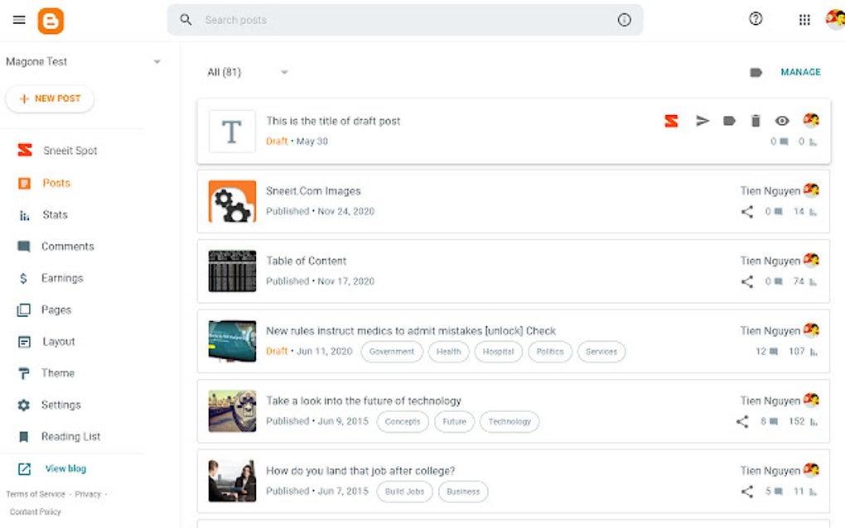This screenshot has width=845, height=528.
Task: Share the Sneeit.Com Images post
Action: coord(746,212)
